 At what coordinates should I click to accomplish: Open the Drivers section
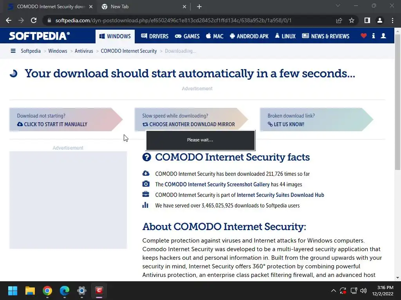[x=155, y=36]
